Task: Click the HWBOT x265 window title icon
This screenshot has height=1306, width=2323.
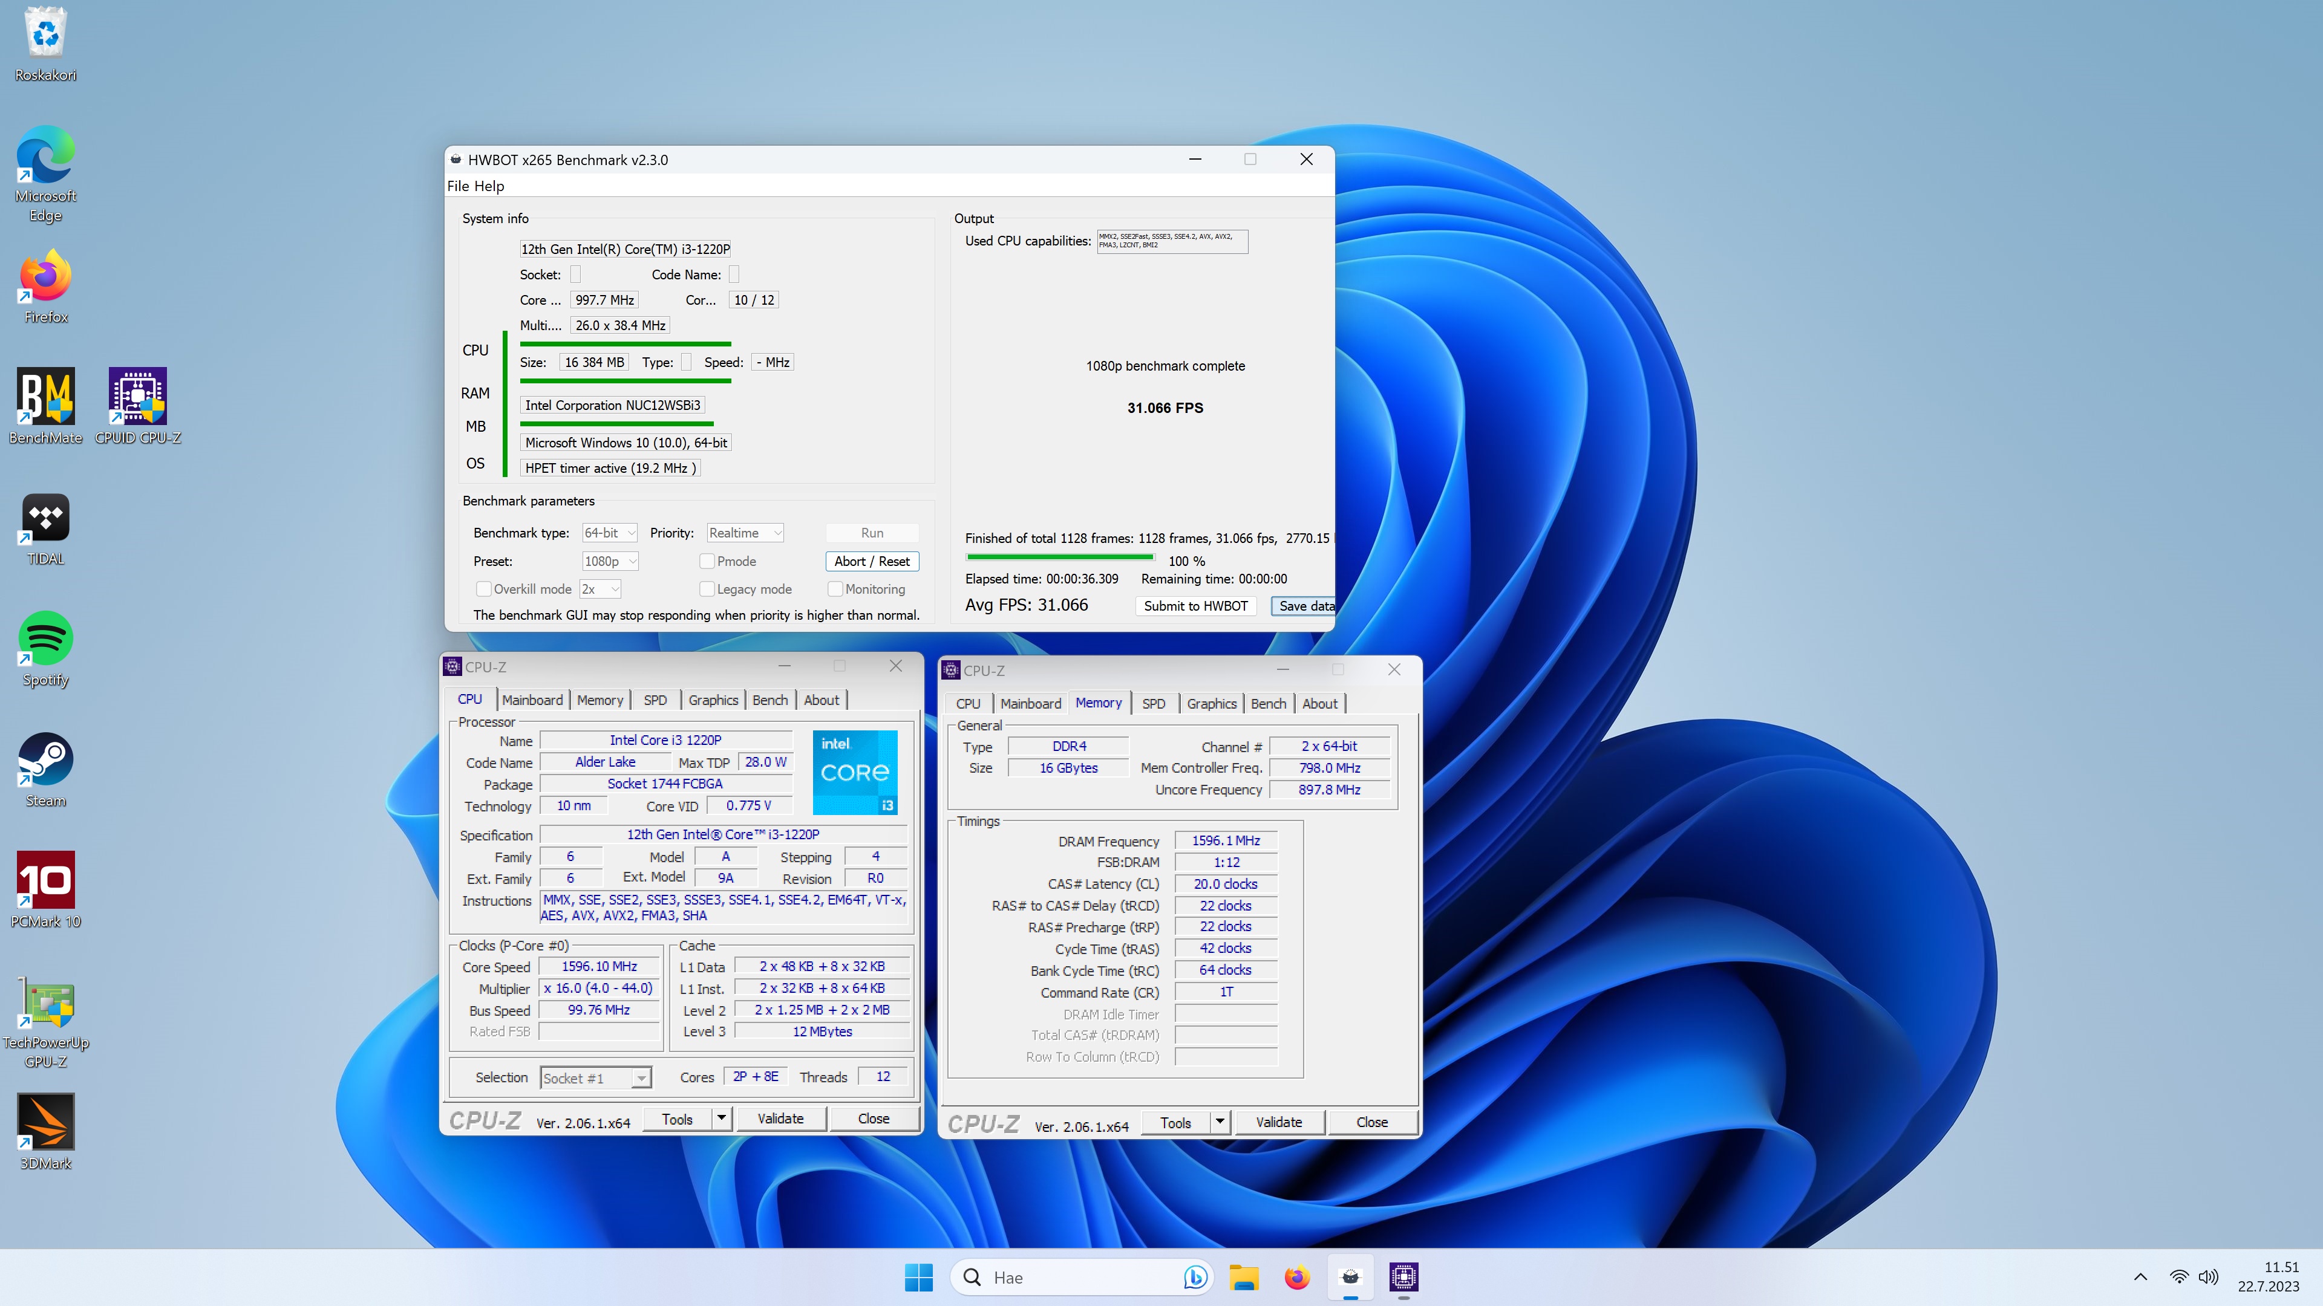Action: (456, 160)
